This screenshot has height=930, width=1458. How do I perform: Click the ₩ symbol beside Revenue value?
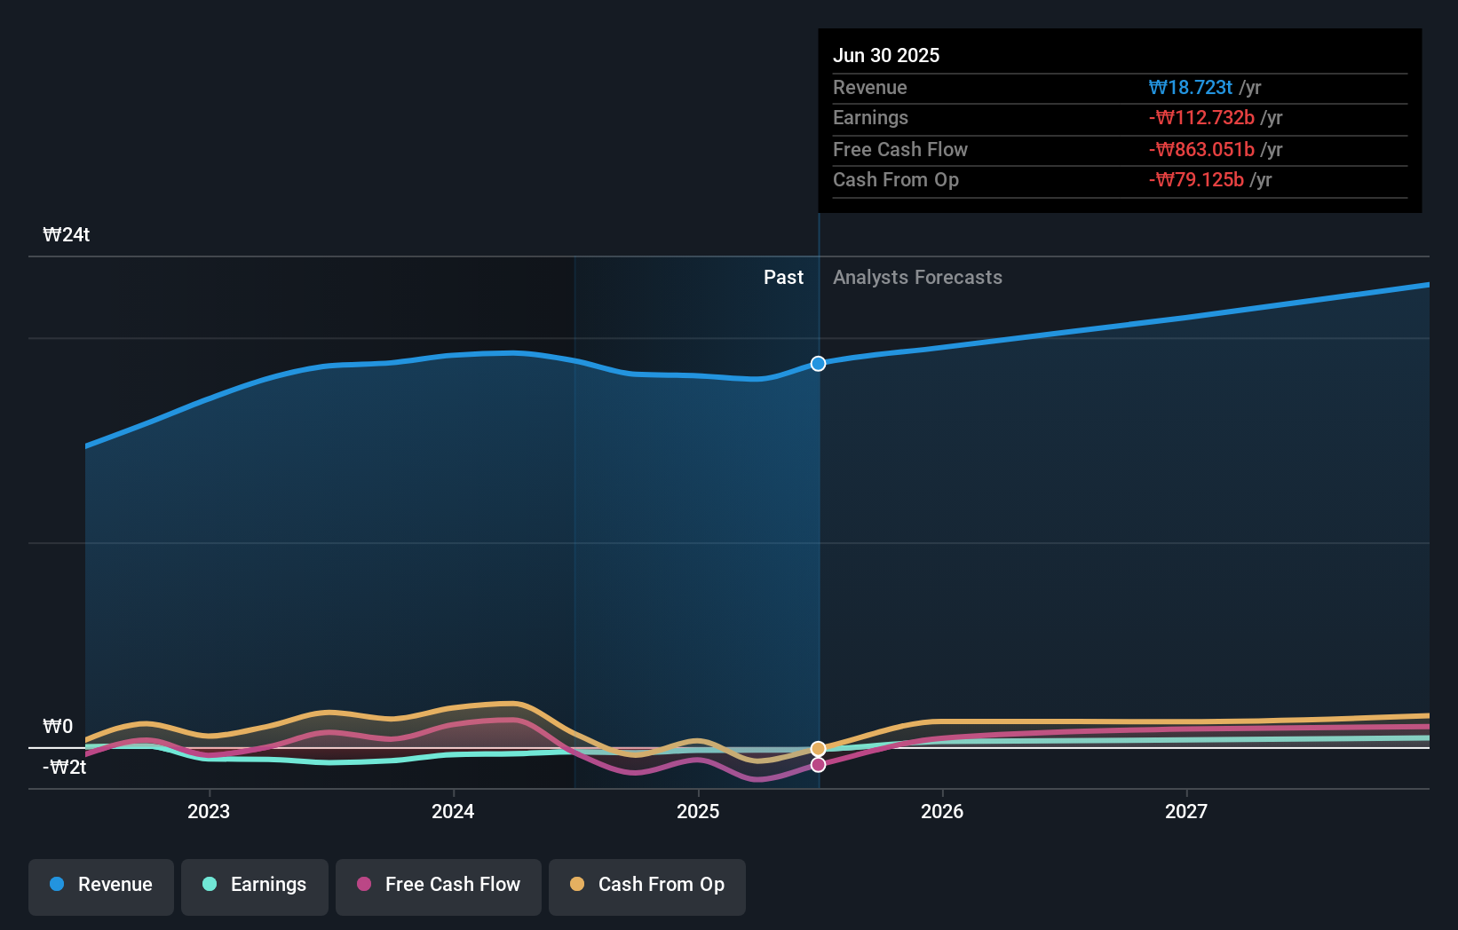(x=1158, y=87)
